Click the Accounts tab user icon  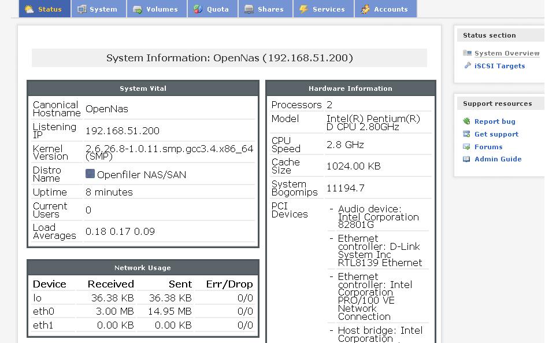point(365,9)
